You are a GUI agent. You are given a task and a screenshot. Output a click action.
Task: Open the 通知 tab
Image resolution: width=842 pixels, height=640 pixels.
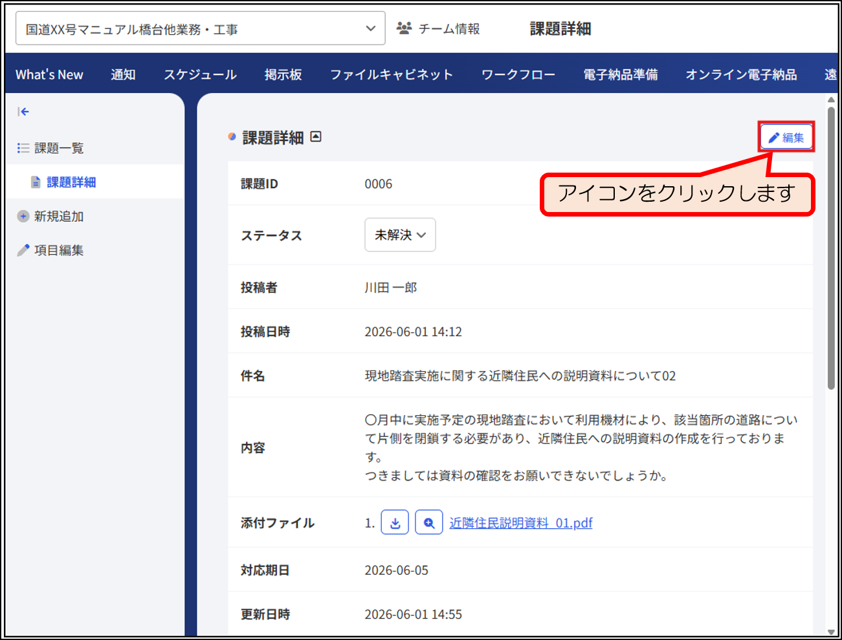[123, 74]
